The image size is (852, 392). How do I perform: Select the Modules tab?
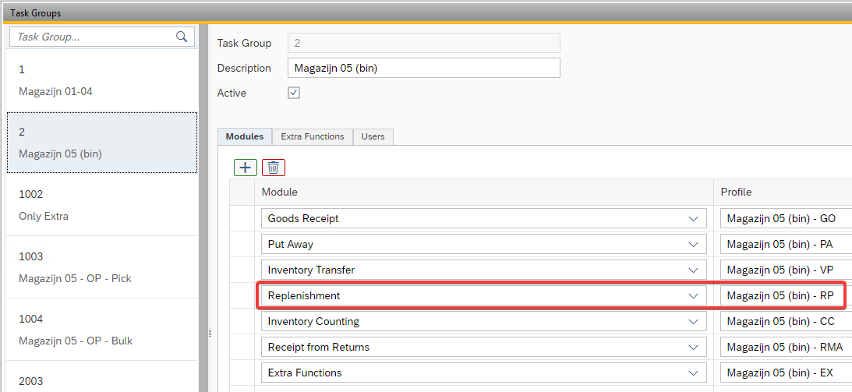tap(245, 136)
